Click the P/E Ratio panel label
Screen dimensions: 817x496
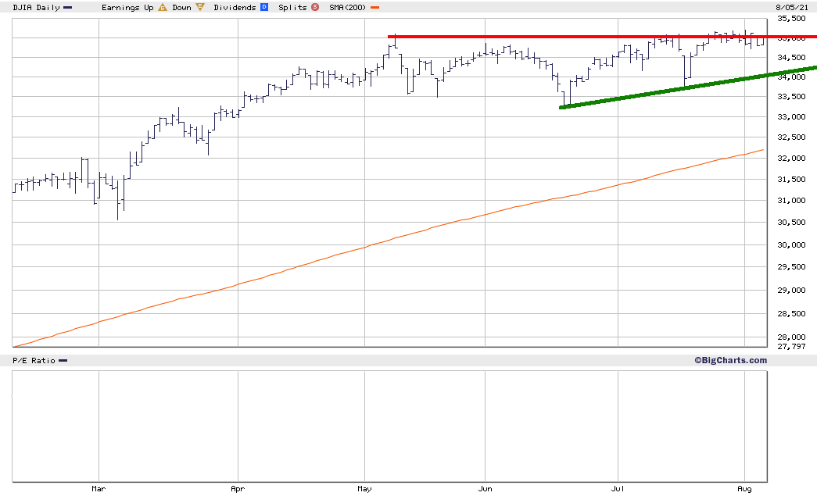pos(34,361)
